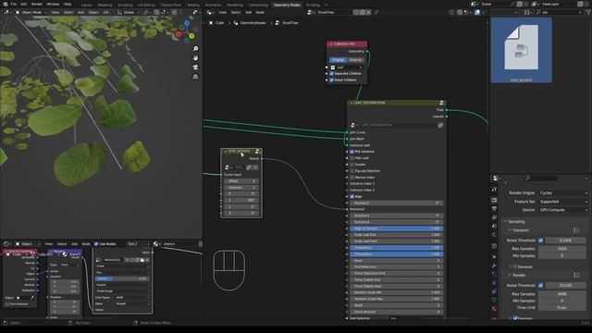Screen dimensions: 592x333
Task: Adjust the Align to Branch slider
Action: tap(397, 228)
